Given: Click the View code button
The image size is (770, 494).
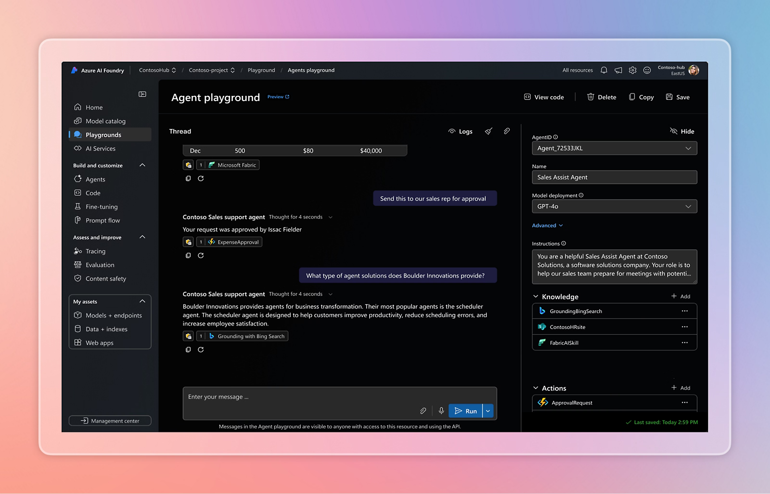Looking at the screenshot, I should (x=544, y=97).
